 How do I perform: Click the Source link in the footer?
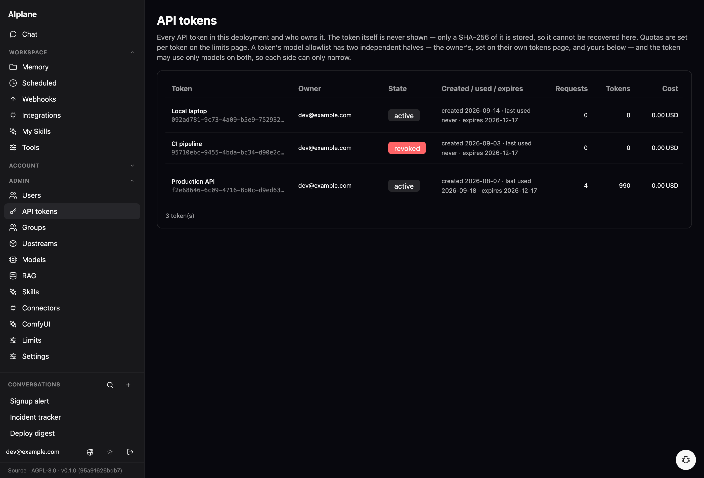[x=17, y=470]
